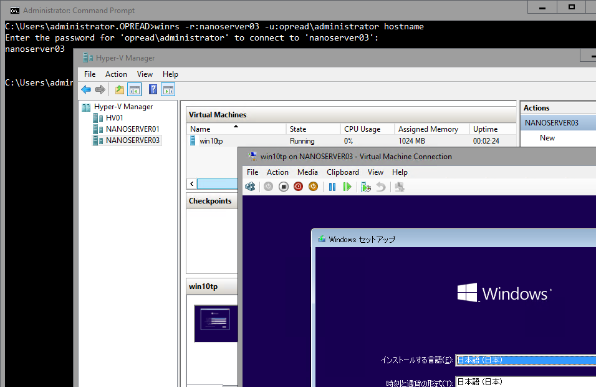The image size is (596, 387).
Task: Sort virtual machines by the CPU Usage column
Action: tap(368, 129)
